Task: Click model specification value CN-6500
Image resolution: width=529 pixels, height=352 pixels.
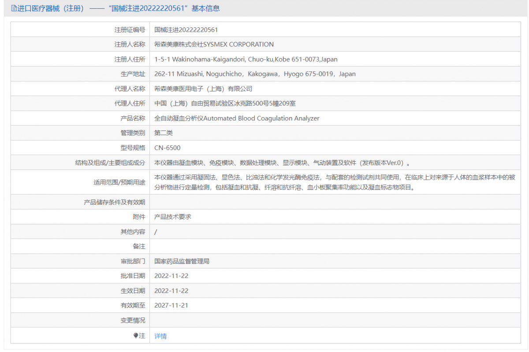Action: (168, 148)
